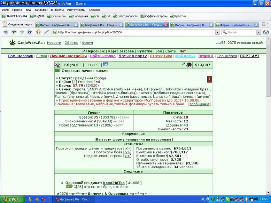This screenshot has height=203, width=271.
Task: Click the GanjaWars leaf logo
Action: (12, 43)
